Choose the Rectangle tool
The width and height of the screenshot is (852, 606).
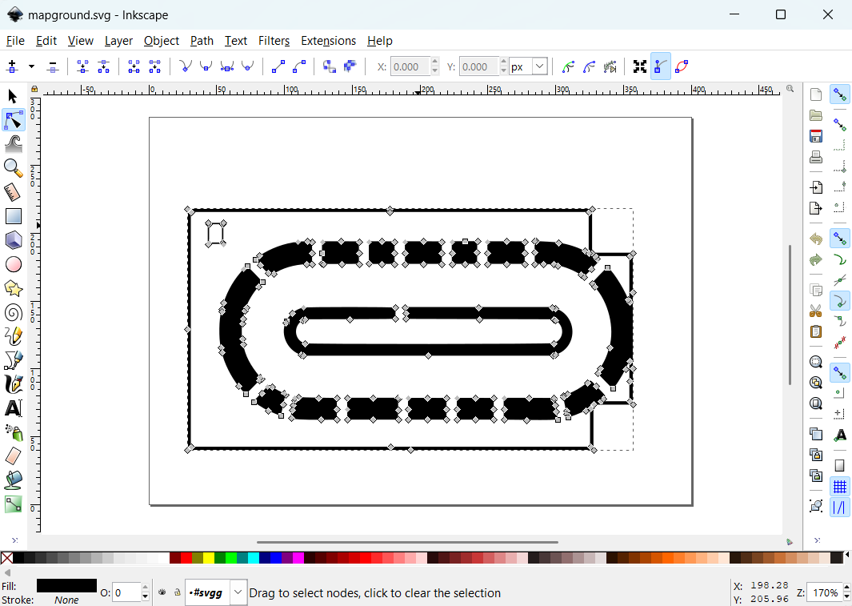tap(13, 216)
